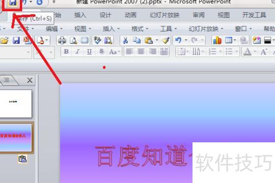Expand the Insert Table dropdown arrow
275x183 pixels.
pos(235,40)
